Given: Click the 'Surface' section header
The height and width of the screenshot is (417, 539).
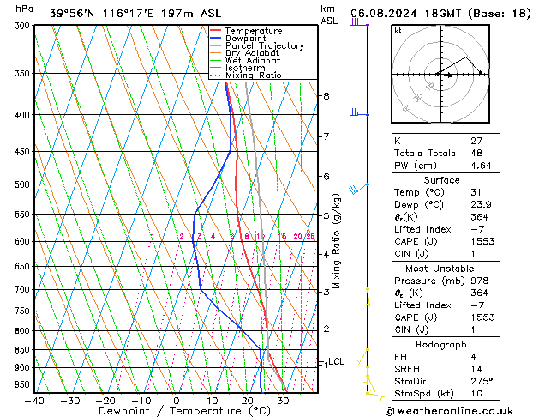Looking at the screenshot, I should (441, 180).
